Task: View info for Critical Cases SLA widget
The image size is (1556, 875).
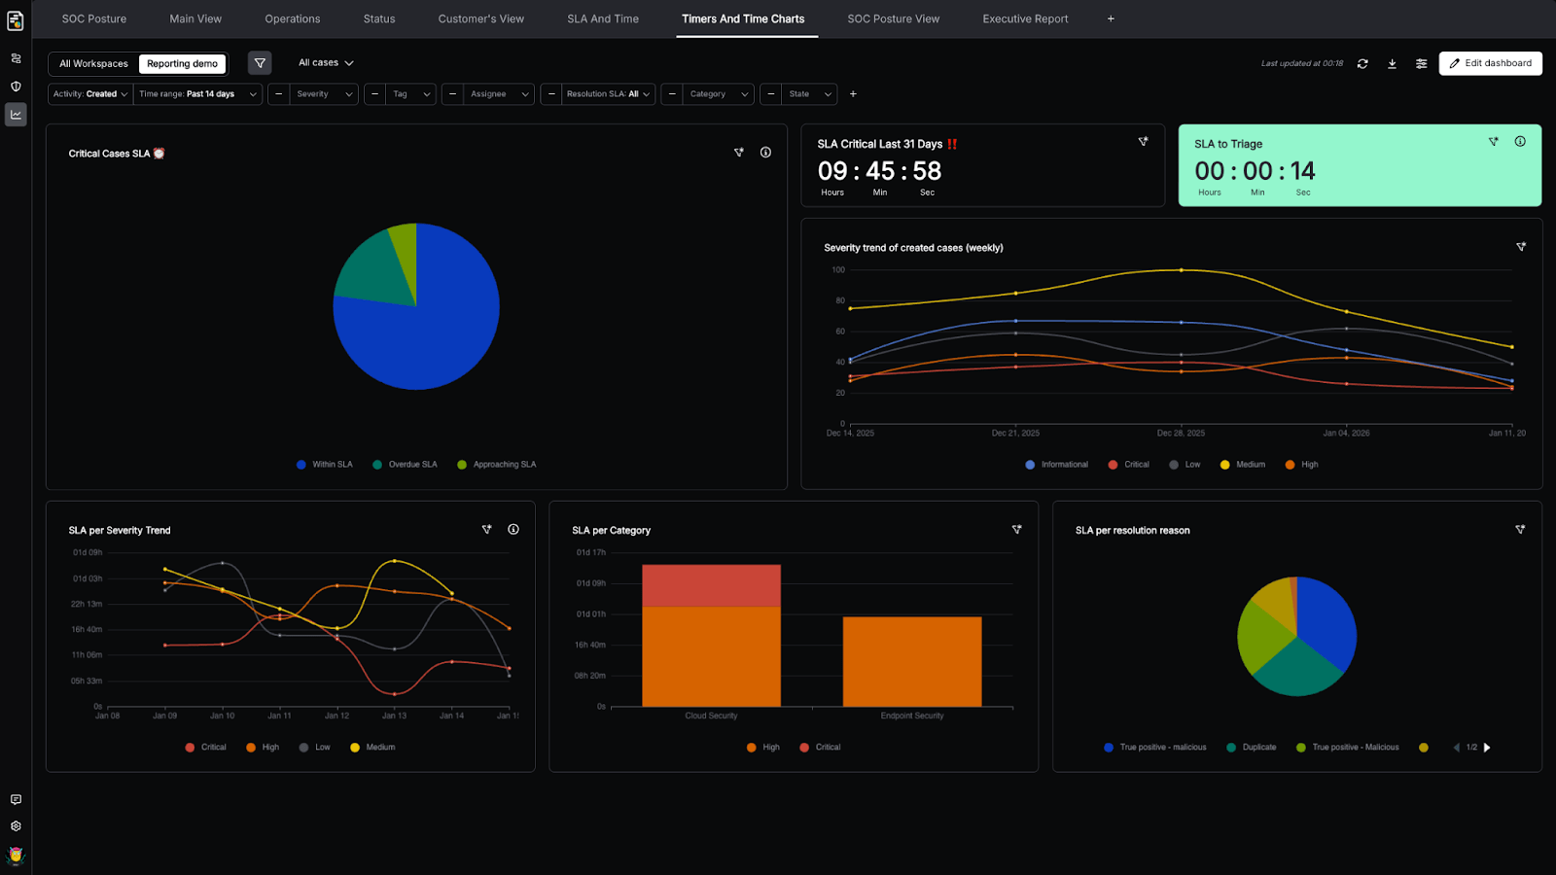Action: coord(765,152)
